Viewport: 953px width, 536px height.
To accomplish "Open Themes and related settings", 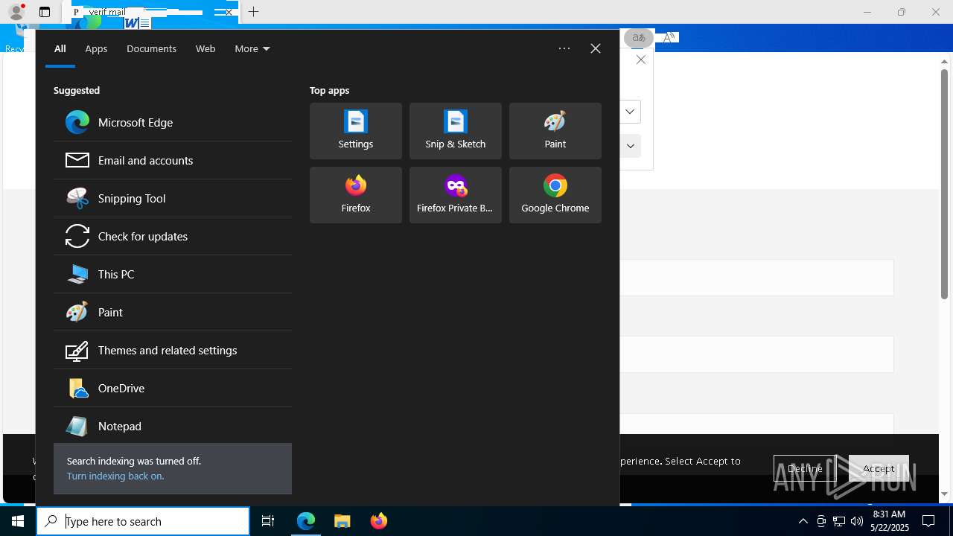I will coord(173,350).
